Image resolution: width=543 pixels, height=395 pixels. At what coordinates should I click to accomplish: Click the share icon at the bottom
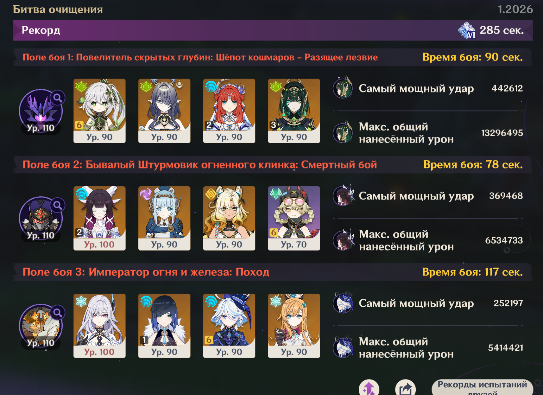[x=405, y=388]
